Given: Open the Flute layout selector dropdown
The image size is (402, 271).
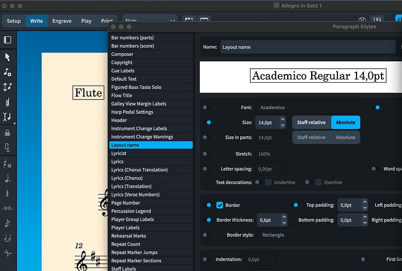Looking at the screenshot, I should pos(150,19).
